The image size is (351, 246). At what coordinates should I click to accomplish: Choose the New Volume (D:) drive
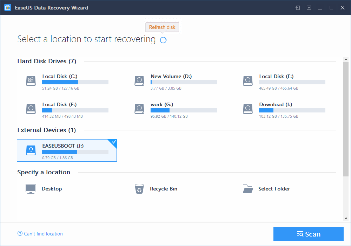(x=171, y=76)
